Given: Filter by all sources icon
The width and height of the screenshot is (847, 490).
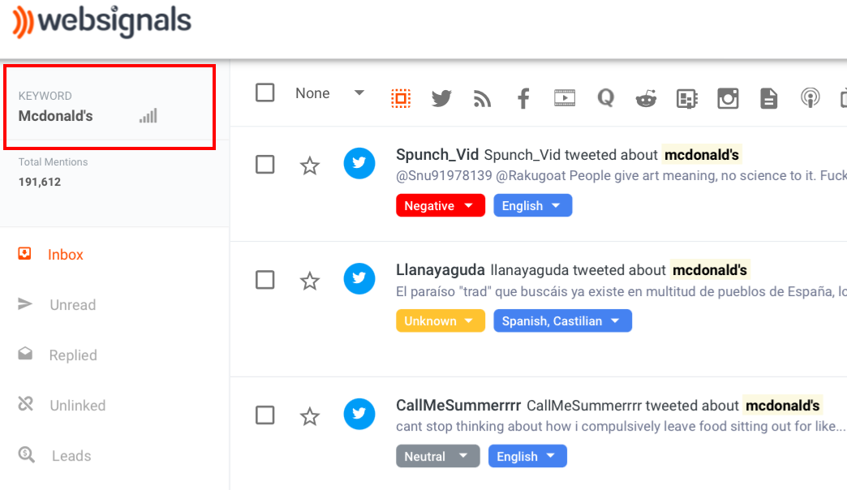Looking at the screenshot, I should click(401, 98).
